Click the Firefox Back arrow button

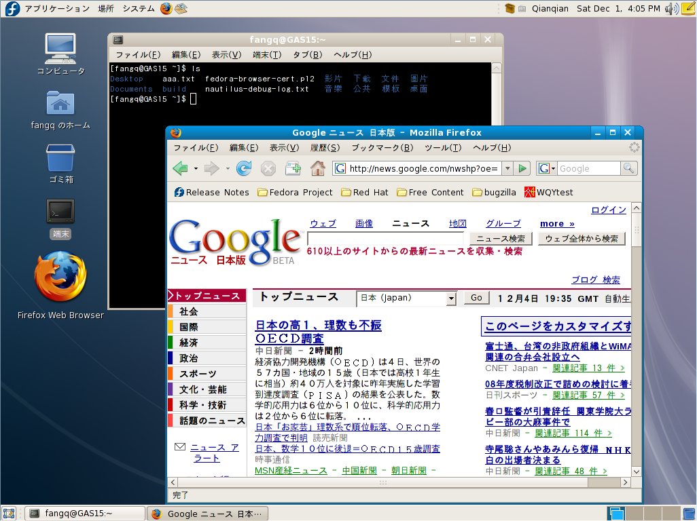pos(180,169)
